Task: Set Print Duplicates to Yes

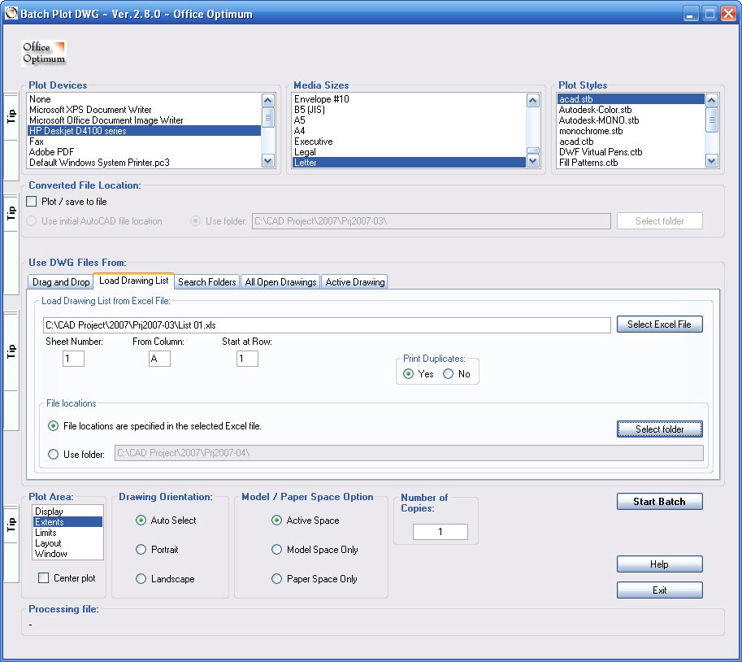Action: 408,374
